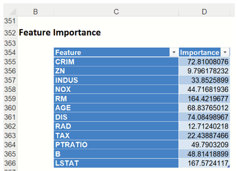Select column D header
Viewport: 237px width, 171px height.
pyautogui.click(x=204, y=12)
